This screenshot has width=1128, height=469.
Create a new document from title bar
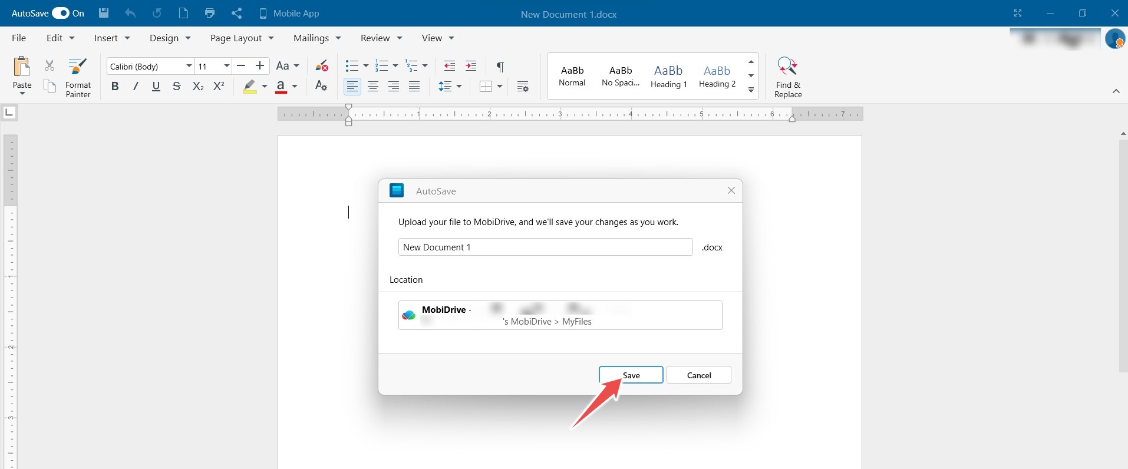coord(183,13)
